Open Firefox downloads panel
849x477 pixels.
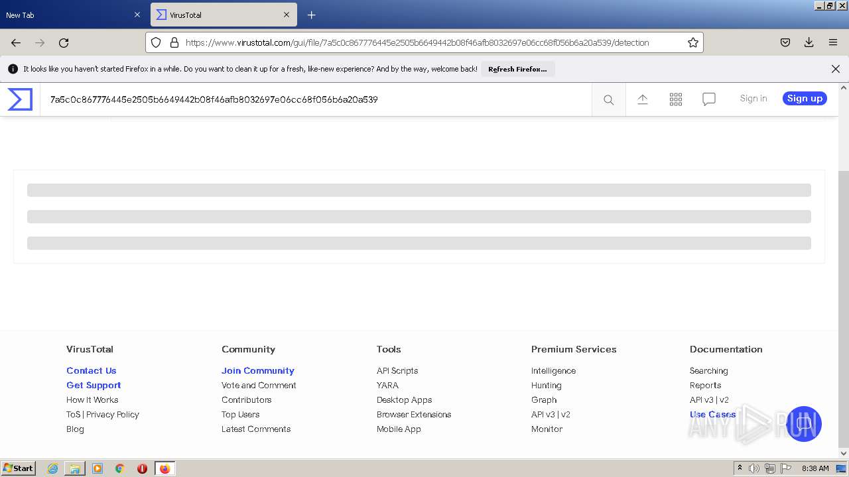(809, 42)
